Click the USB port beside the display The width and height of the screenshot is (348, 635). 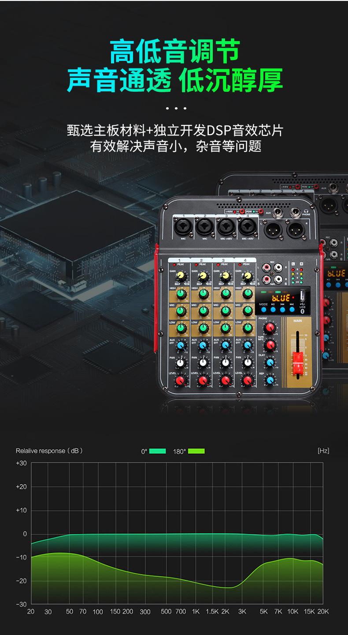coord(302,295)
